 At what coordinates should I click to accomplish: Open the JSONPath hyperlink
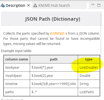tap(57, 34)
